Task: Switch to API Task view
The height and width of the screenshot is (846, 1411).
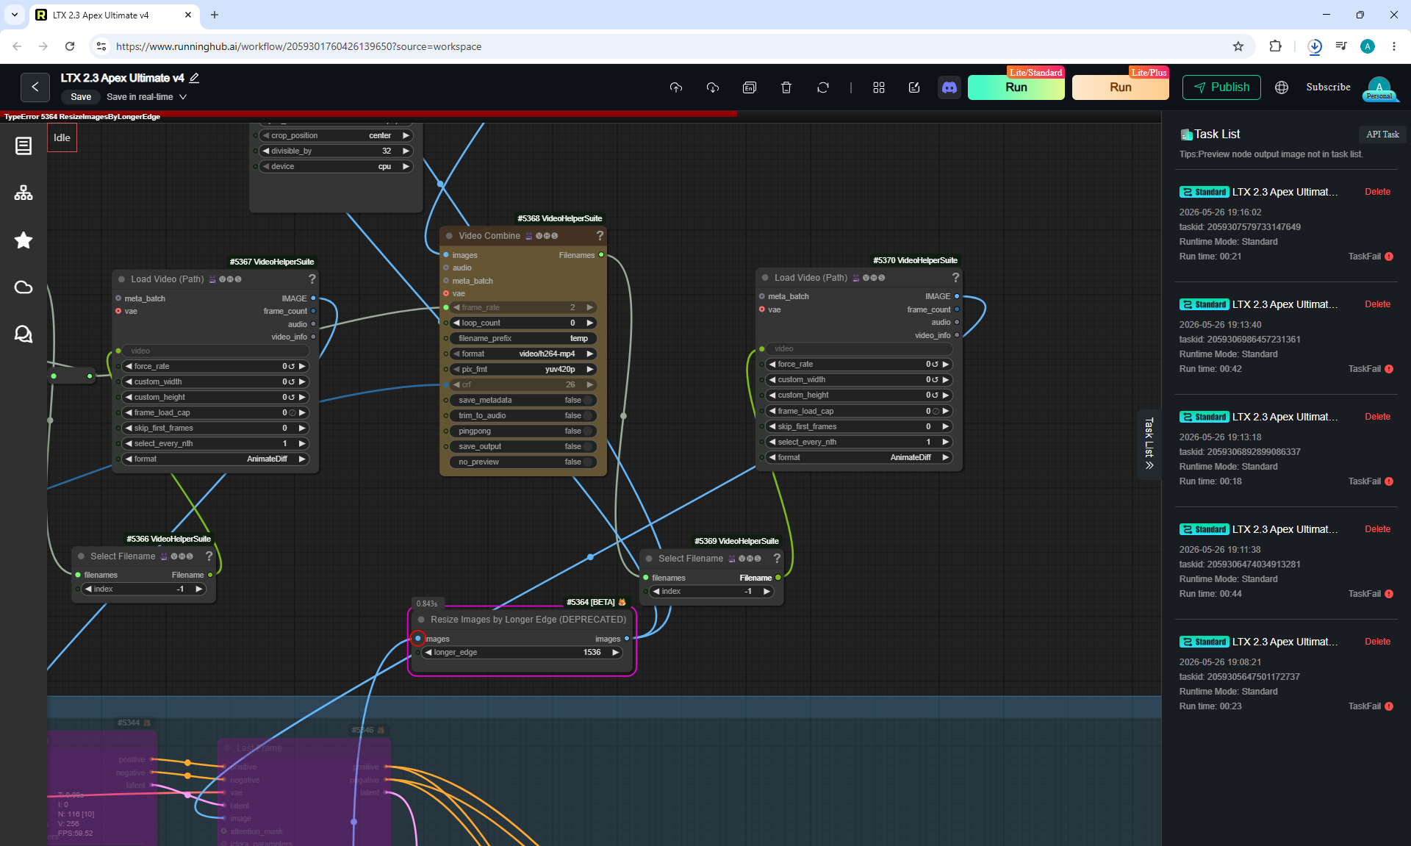Action: (1382, 135)
